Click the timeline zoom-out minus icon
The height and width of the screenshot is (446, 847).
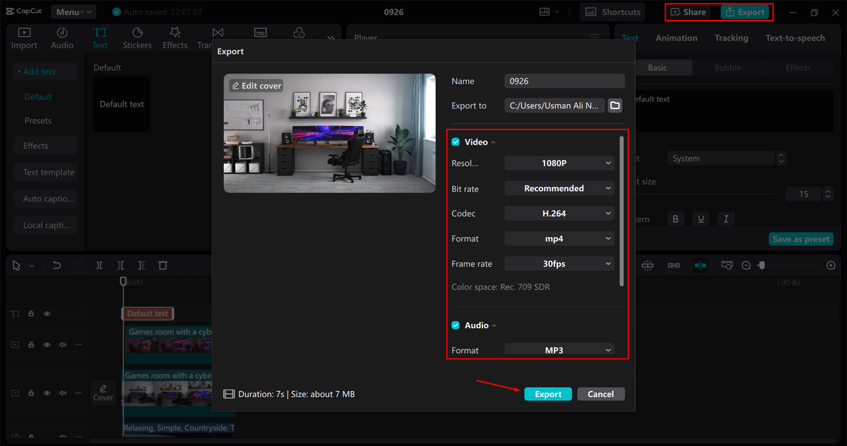tap(746, 265)
